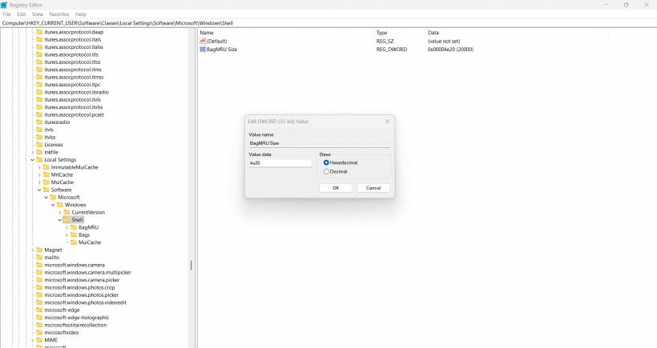Expand the CurrentVersion key
The image size is (657, 348).
coord(60,212)
